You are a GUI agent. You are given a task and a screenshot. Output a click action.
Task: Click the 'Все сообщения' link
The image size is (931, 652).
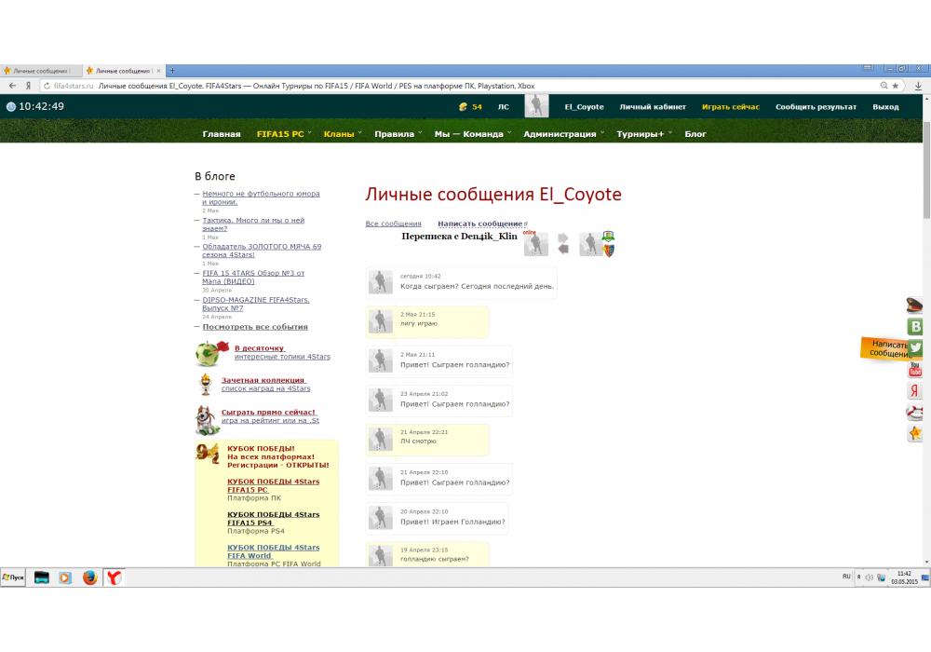pyautogui.click(x=393, y=224)
